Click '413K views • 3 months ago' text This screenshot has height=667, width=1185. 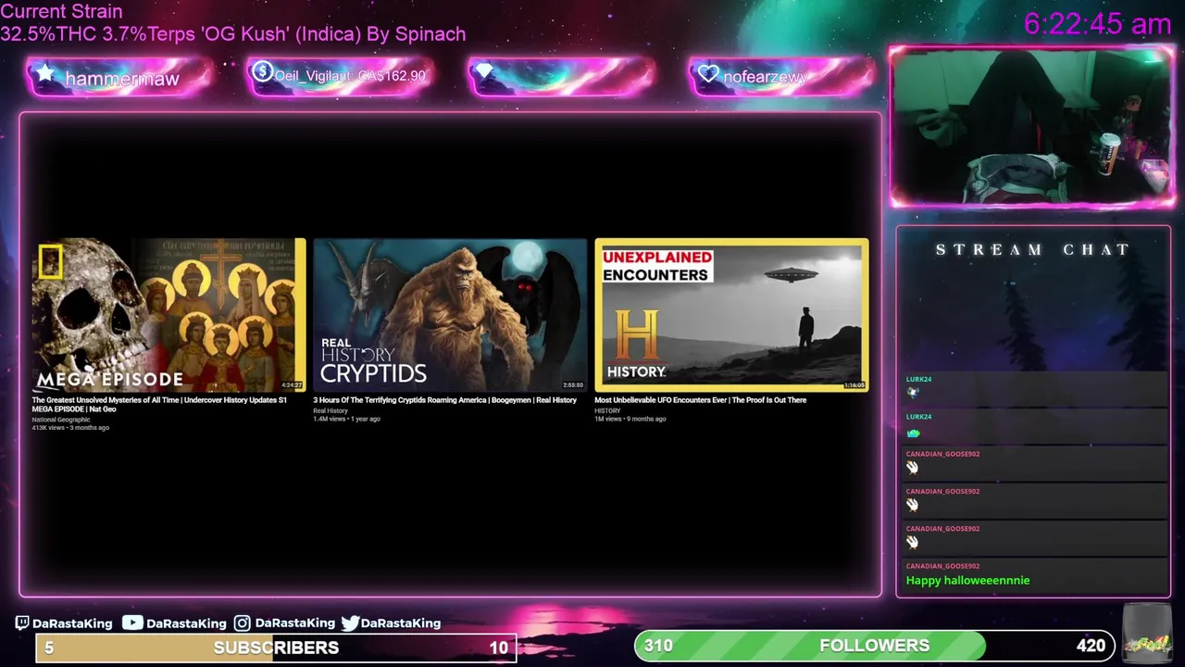click(70, 428)
